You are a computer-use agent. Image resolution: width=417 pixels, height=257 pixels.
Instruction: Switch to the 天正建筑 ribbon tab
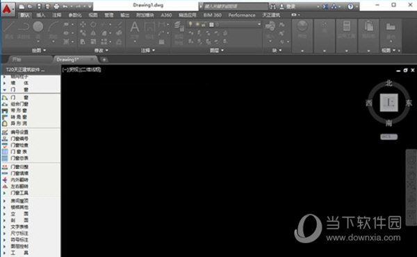[x=271, y=15]
